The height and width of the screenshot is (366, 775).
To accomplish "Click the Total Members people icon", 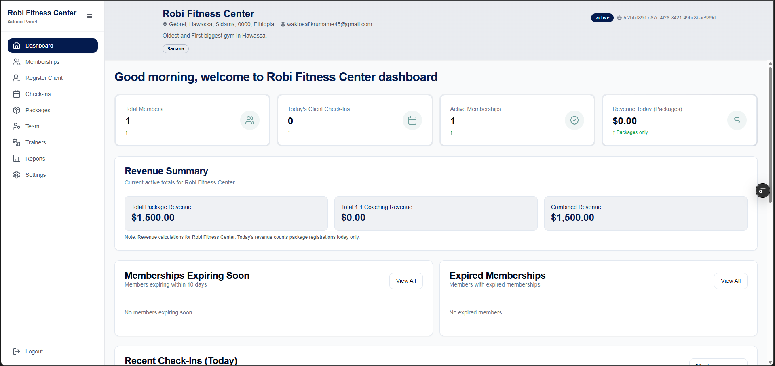I will click(x=250, y=120).
